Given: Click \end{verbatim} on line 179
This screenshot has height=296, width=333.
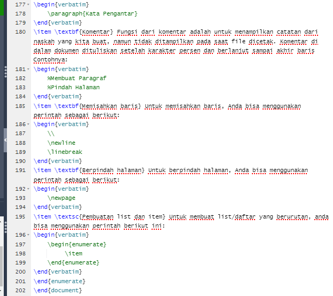Looking at the screenshot, I should (58, 23).
